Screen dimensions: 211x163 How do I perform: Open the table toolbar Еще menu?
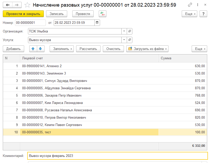(200, 49)
